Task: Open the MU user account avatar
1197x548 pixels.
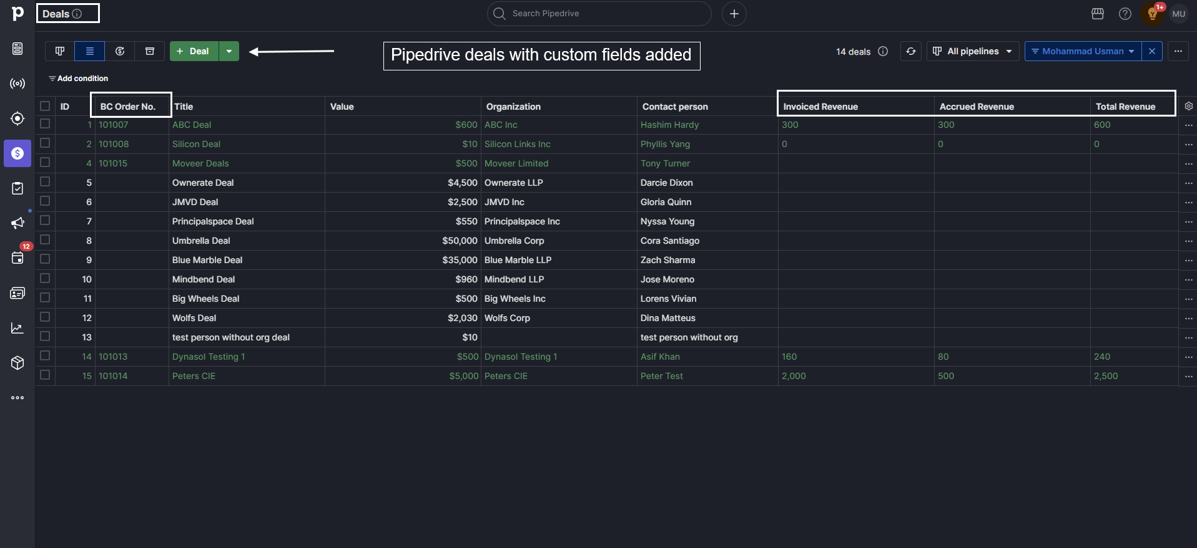Action: coord(1179,14)
